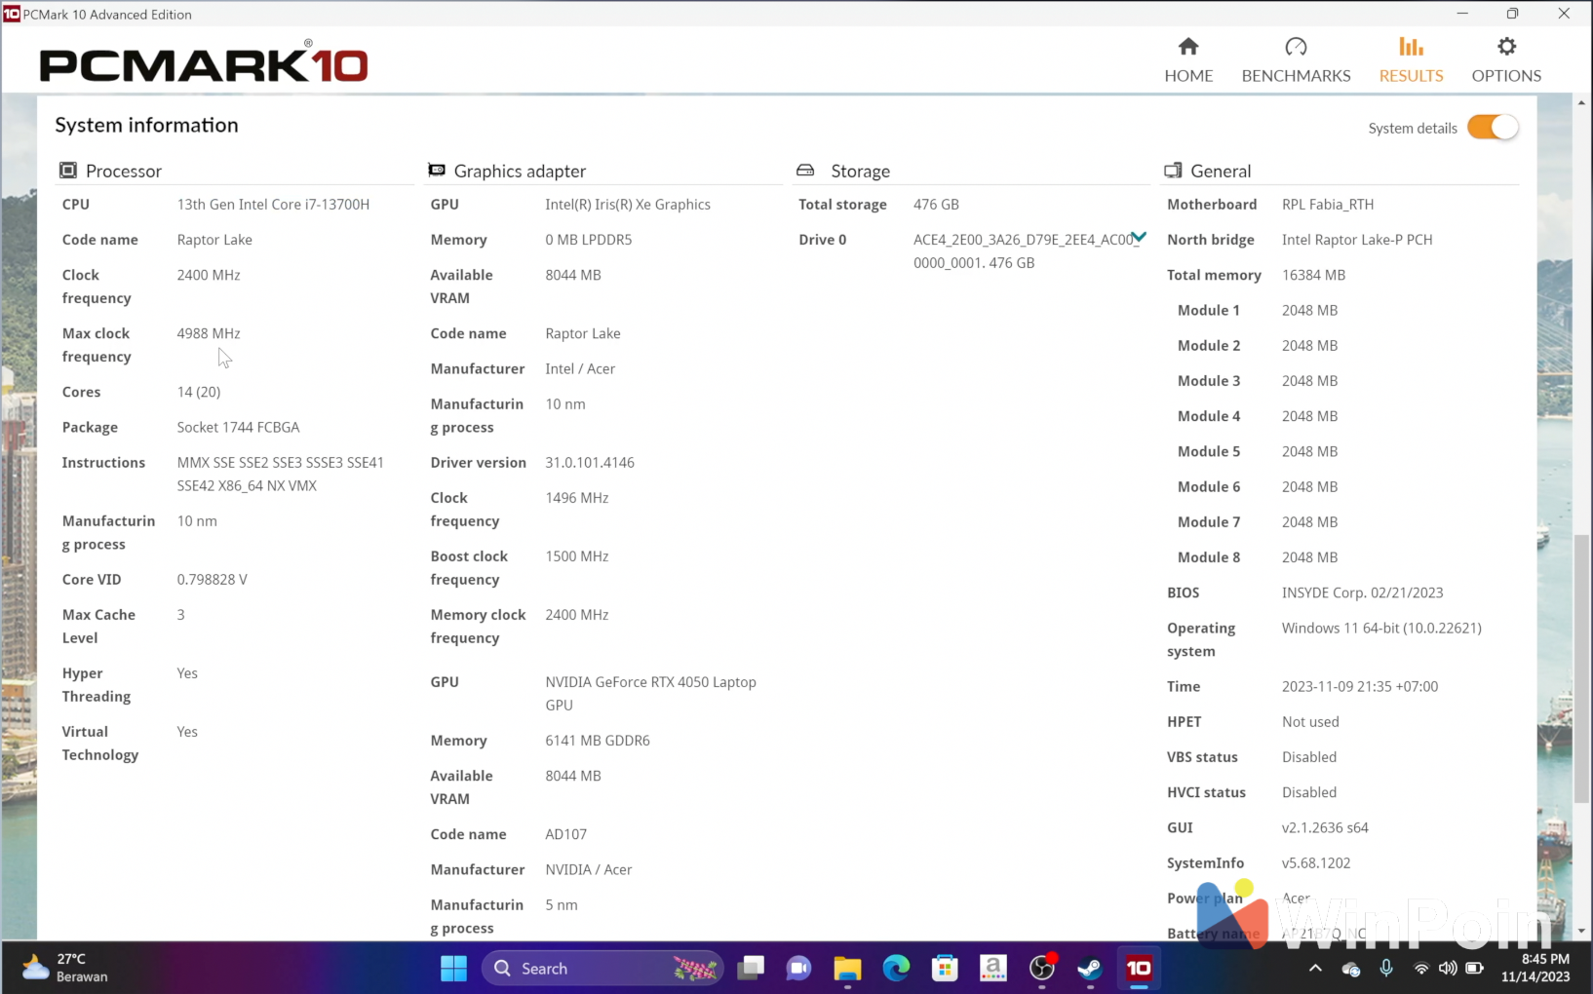Click the scrollbar up arrow
Image resolution: width=1593 pixels, height=994 pixels.
pos(1581,102)
